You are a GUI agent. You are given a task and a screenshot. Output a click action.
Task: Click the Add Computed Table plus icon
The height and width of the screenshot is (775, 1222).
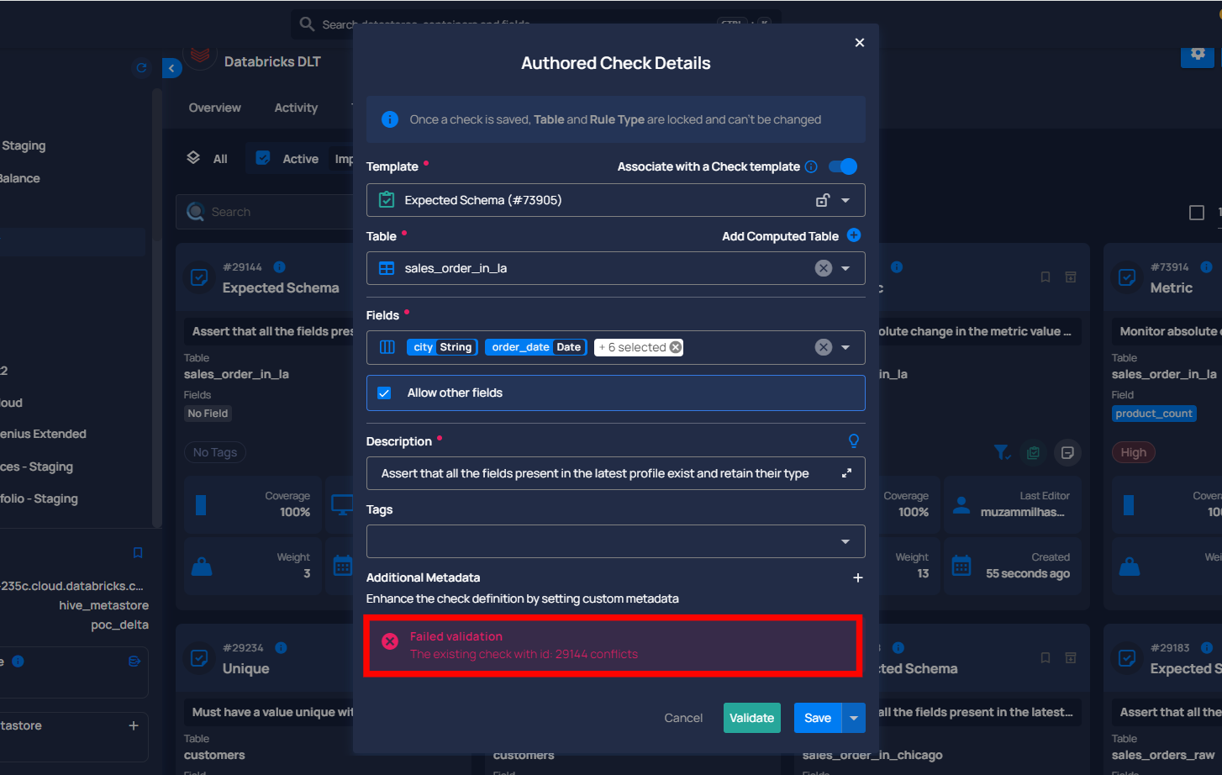pyautogui.click(x=854, y=235)
